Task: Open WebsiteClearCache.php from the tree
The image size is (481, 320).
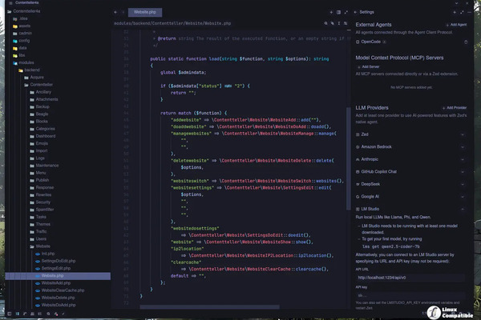Action: (63, 290)
